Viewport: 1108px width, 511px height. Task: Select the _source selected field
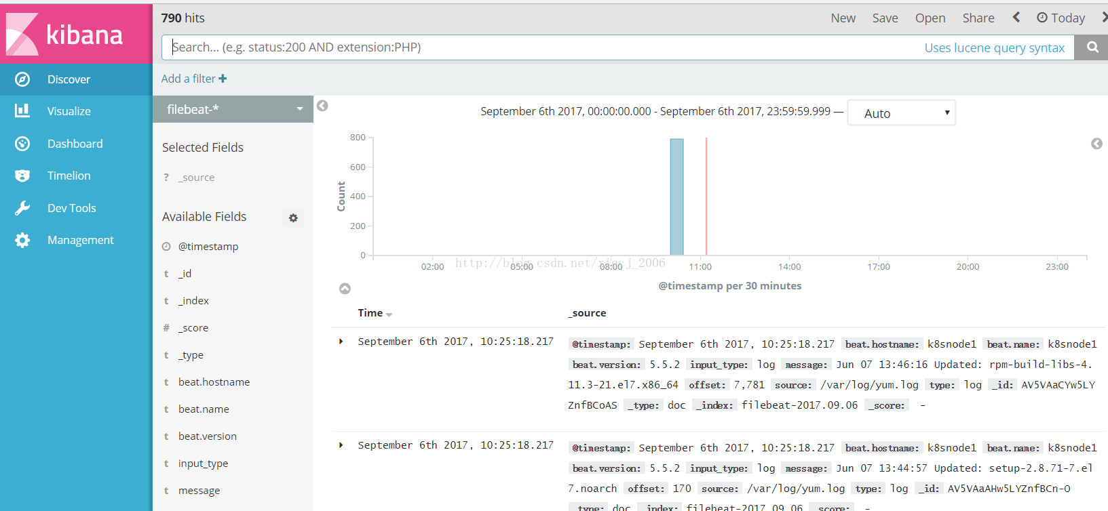[x=196, y=178]
